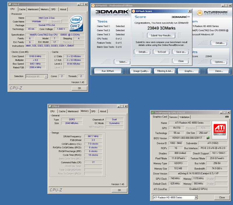This screenshot has width=233, height=205.
Task: Click the Futuremark Corporation logo
Action: click(x=213, y=13)
